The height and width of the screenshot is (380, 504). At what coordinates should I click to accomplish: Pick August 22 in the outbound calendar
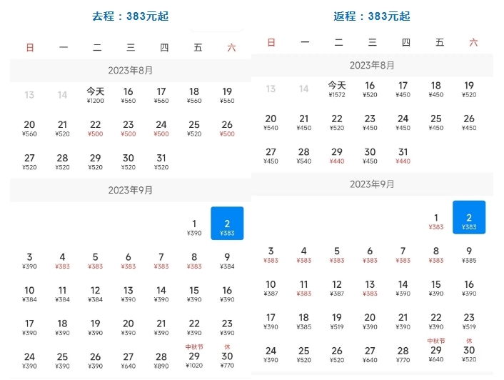96,129
